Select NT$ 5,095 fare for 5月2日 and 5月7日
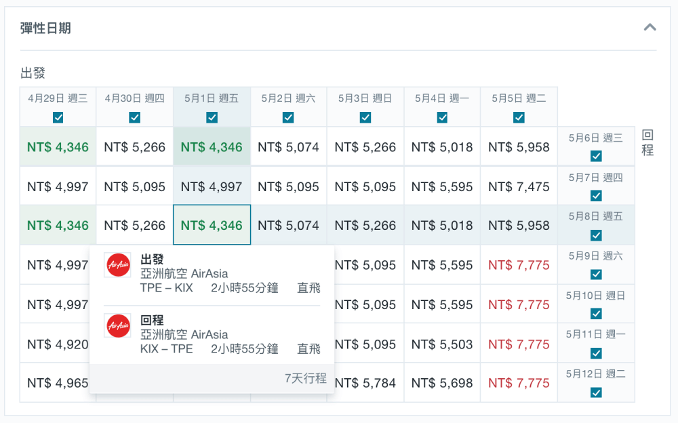Viewport: 678px width, 423px height. (x=288, y=186)
